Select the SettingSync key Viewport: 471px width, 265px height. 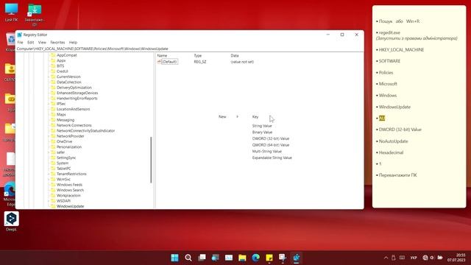click(66, 158)
